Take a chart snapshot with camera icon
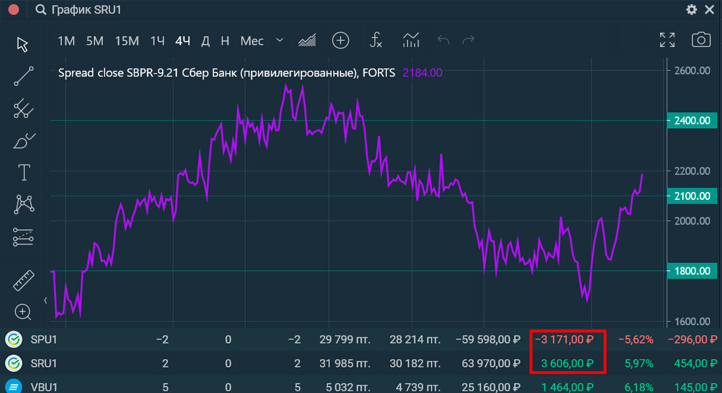 point(701,40)
